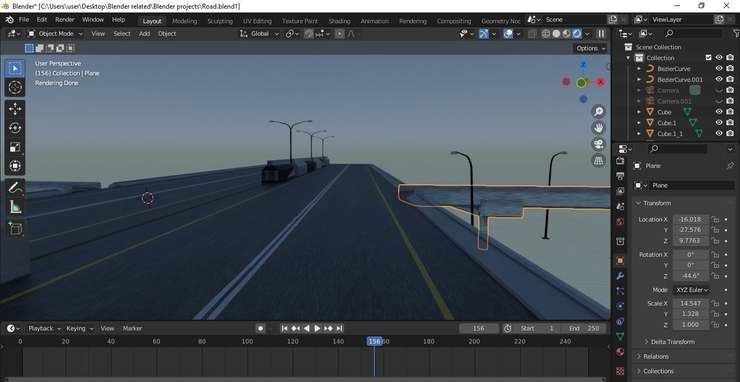
Task: Select the Measure tool
Action: [15, 207]
